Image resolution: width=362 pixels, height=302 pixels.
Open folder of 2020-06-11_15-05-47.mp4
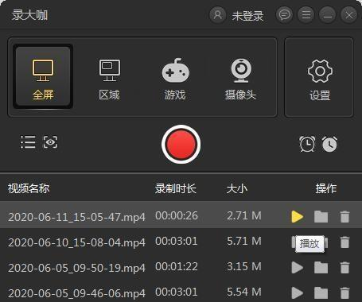321,216
